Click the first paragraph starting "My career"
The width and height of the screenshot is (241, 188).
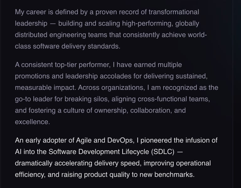pyautogui.click(x=107, y=29)
